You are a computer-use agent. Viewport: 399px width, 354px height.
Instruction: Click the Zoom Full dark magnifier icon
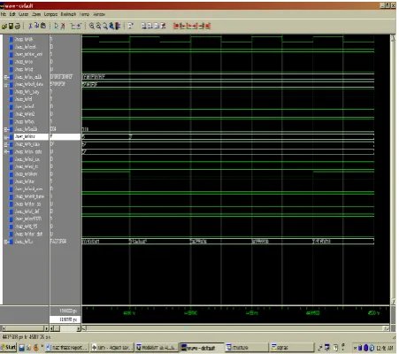pyautogui.click(x=111, y=27)
